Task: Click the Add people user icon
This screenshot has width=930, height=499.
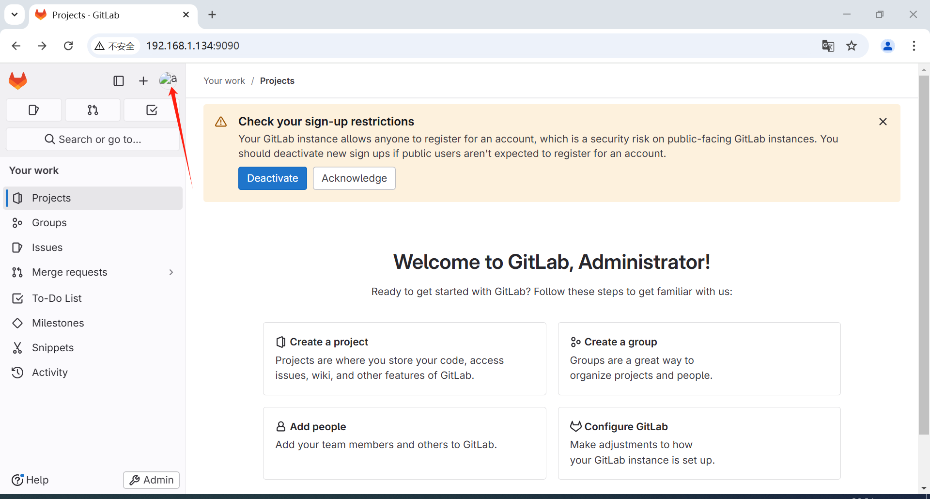Action: pyautogui.click(x=281, y=426)
